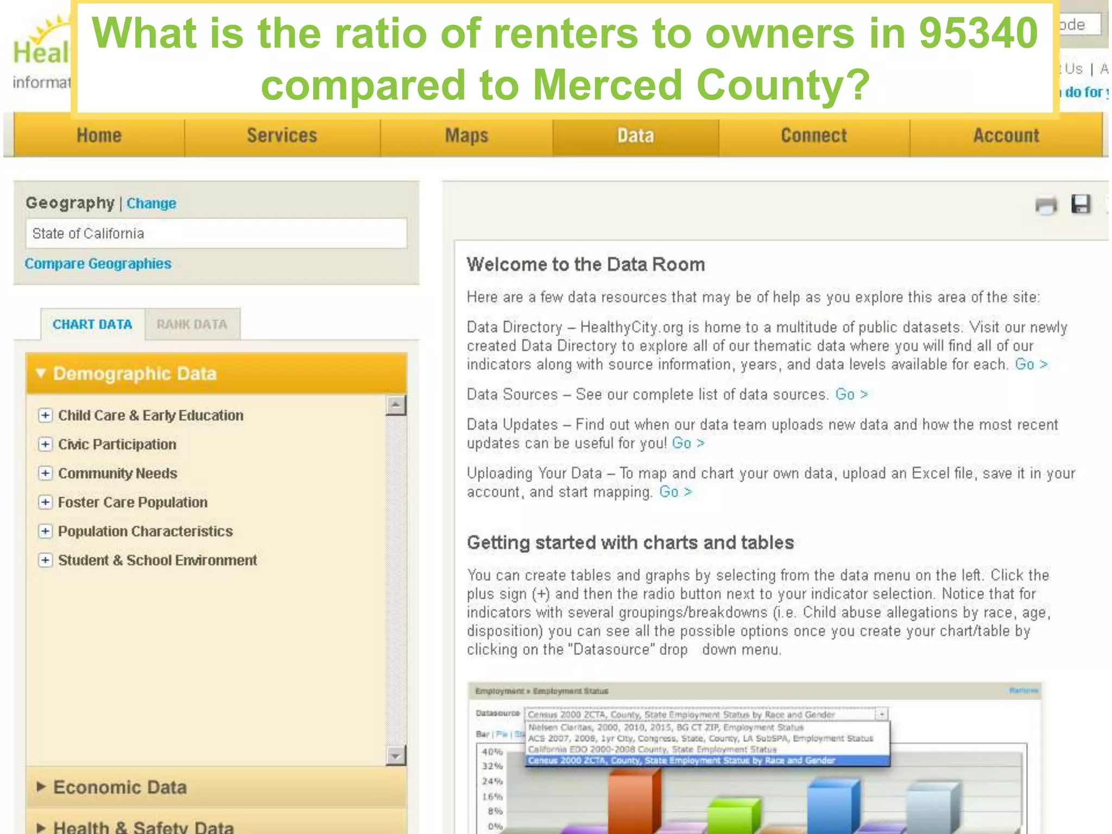Click the scroll-up arrow in data list
The height and width of the screenshot is (834, 1112).
[x=396, y=405]
